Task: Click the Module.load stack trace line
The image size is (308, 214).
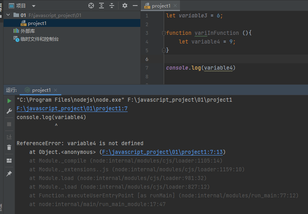Action: point(118,178)
